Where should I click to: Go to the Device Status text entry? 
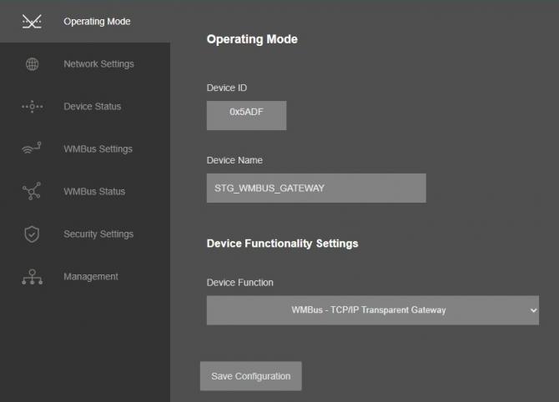92,107
